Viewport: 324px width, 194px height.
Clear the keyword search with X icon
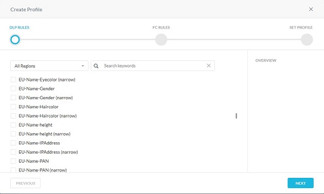[x=208, y=66]
